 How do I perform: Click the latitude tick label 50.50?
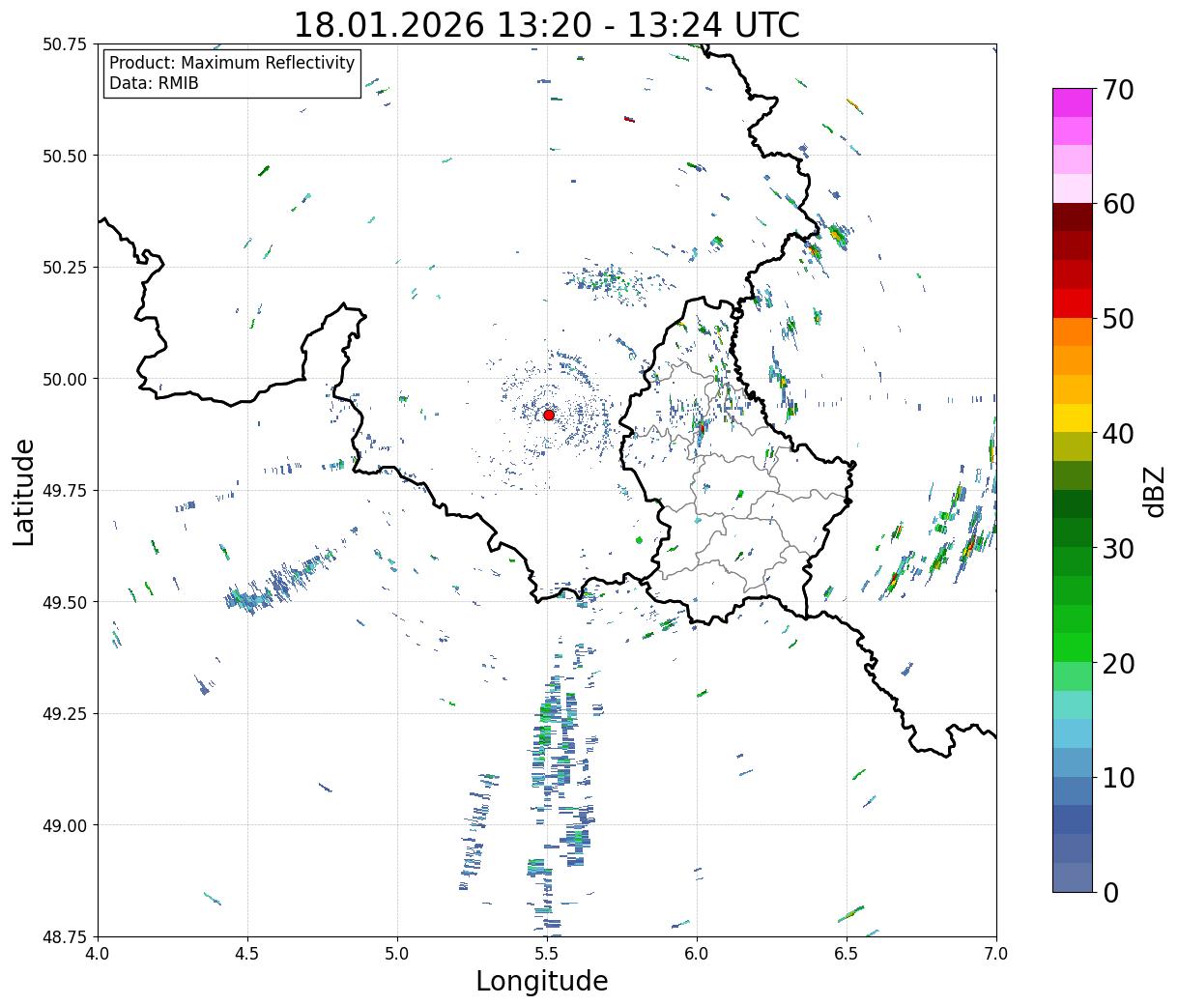tap(65, 156)
